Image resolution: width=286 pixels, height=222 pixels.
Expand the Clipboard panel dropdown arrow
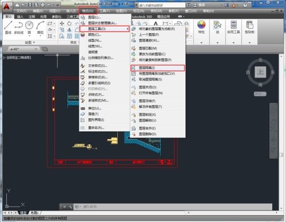[249, 43]
